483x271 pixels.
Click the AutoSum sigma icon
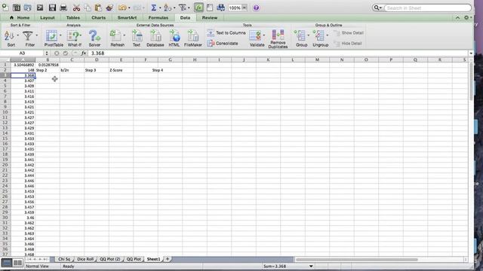click(x=154, y=8)
